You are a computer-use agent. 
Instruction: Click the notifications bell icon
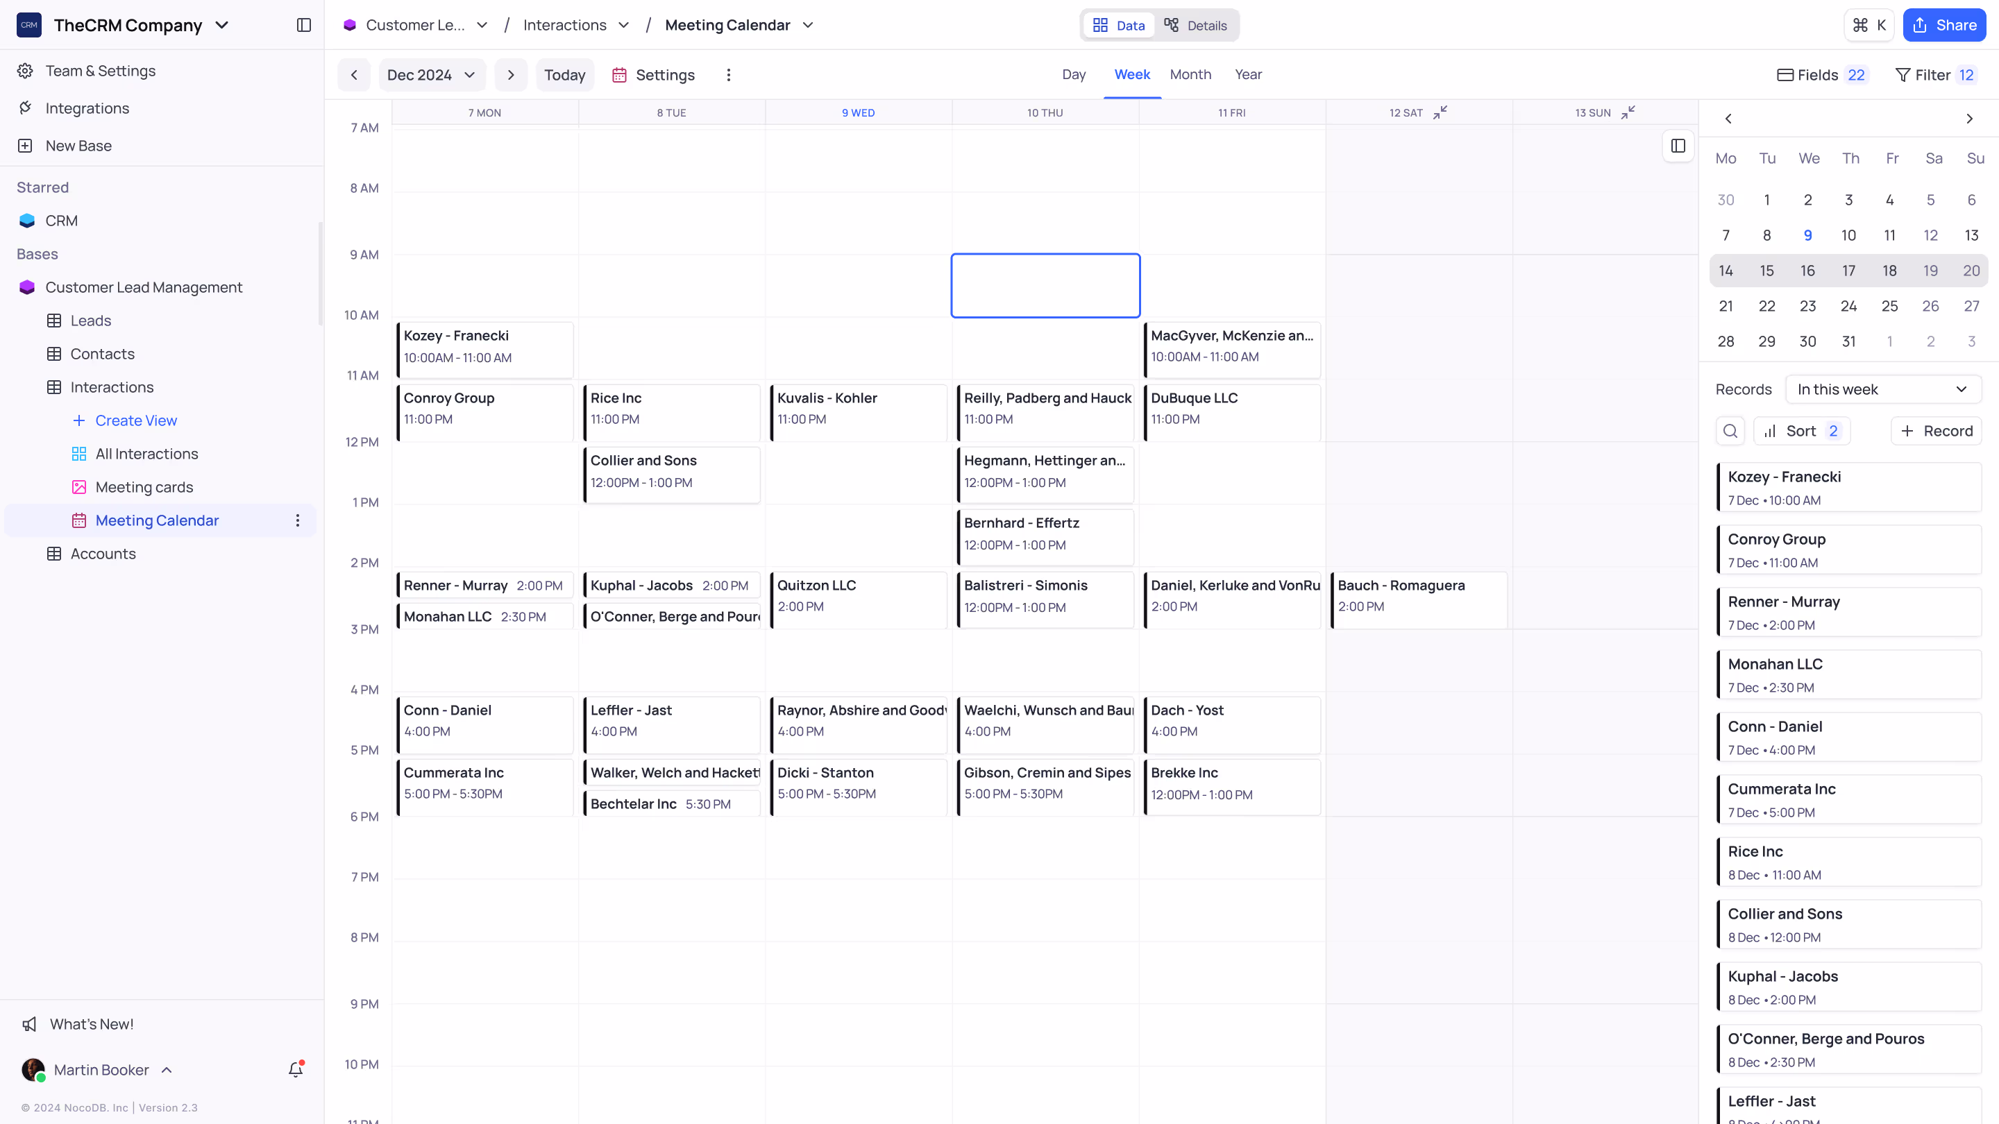[x=296, y=1070]
